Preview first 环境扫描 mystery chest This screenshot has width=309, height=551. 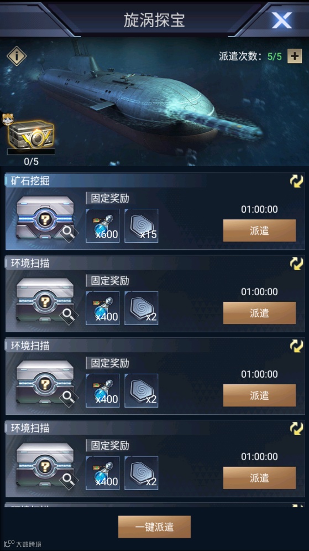tap(45, 301)
